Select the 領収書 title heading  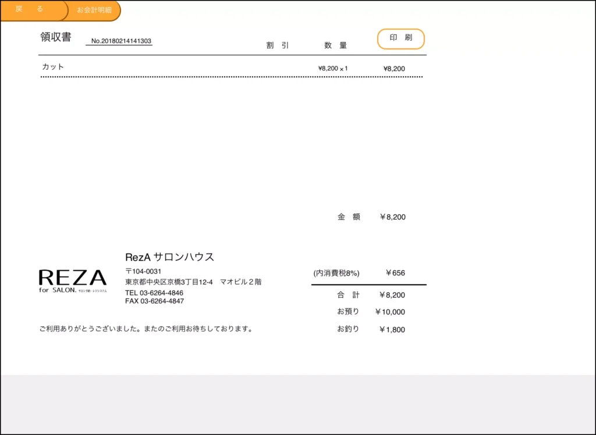click(x=56, y=37)
